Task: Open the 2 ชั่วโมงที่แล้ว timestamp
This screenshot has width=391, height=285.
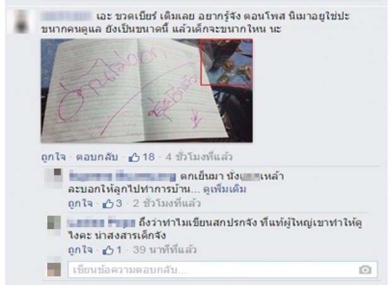Action: (166, 204)
